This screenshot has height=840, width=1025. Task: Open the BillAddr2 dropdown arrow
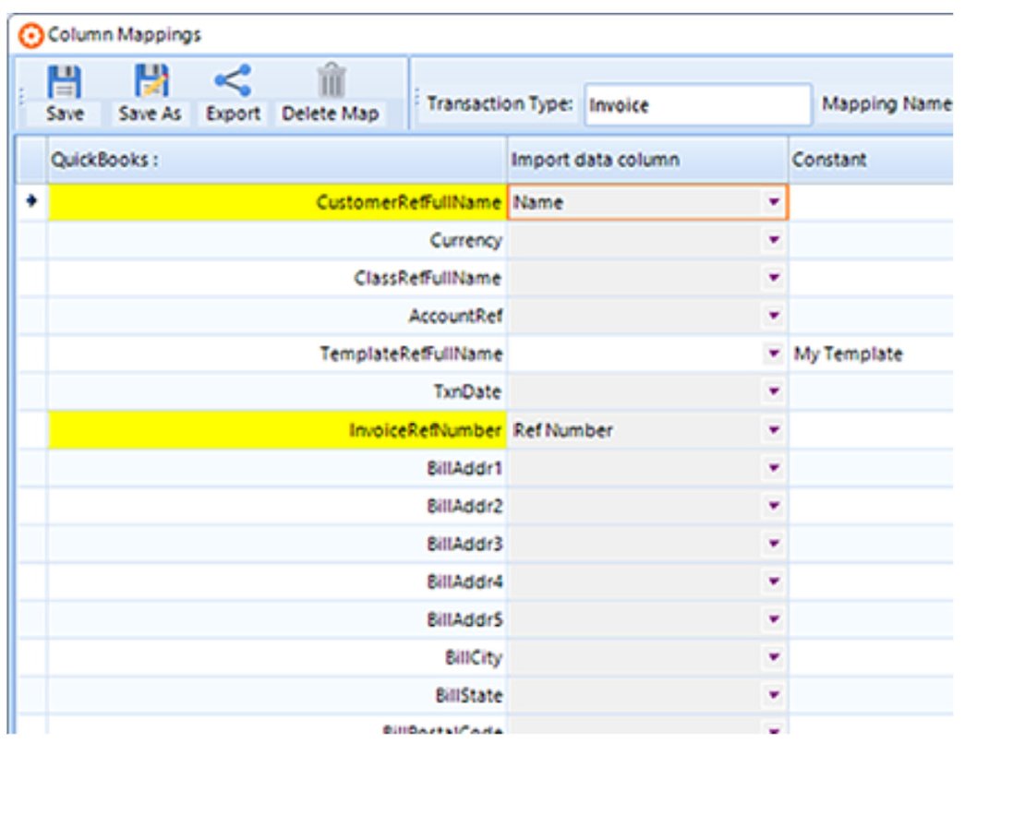tap(774, 505)
